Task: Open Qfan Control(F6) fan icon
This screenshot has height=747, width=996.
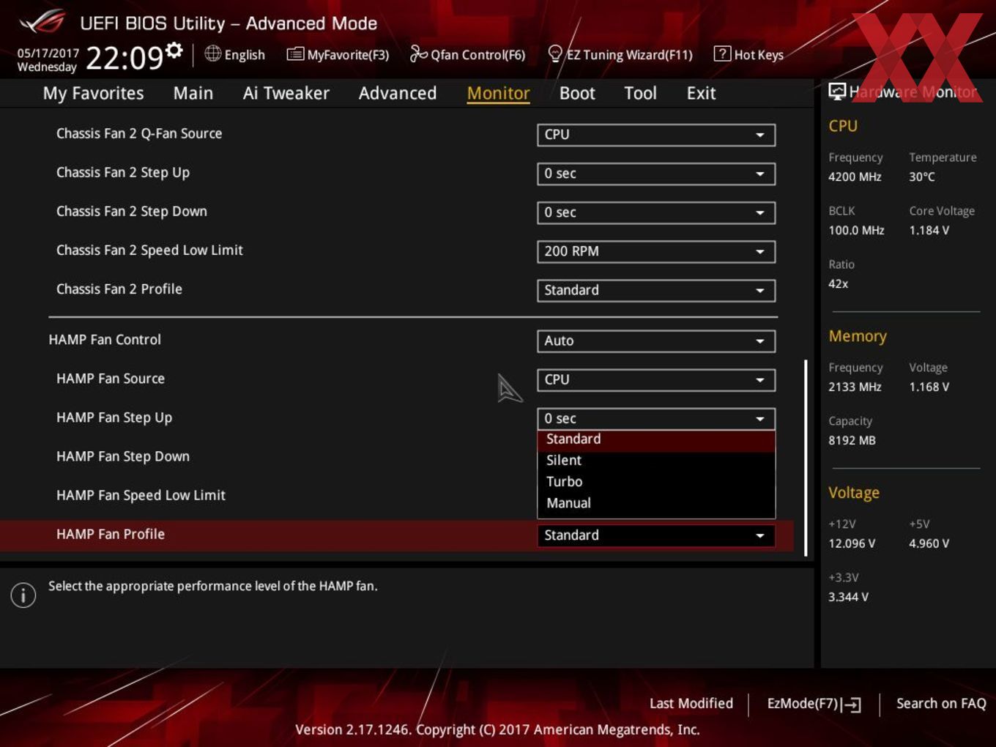Action: click(x=418, y=53)
